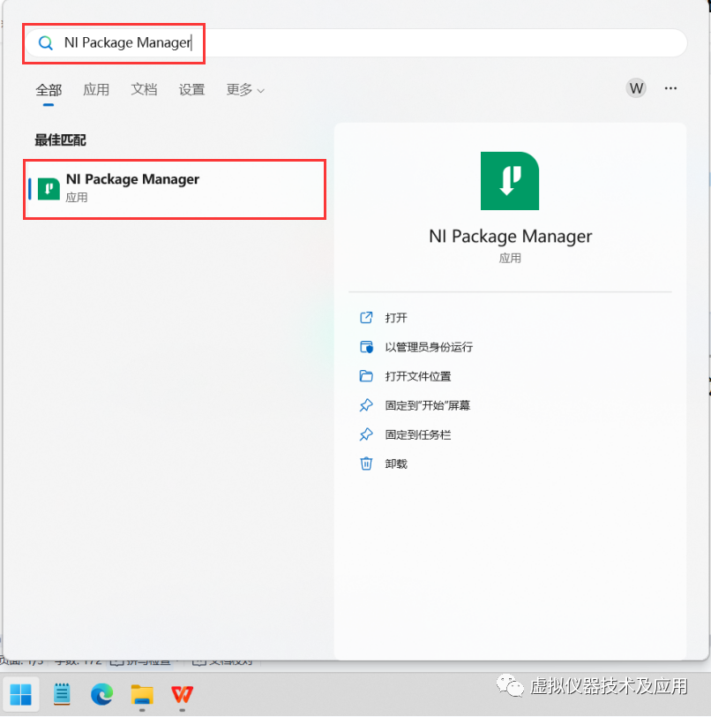
Task: Click the 最佳匹配 heading text
Action: [x=60, y=140]
